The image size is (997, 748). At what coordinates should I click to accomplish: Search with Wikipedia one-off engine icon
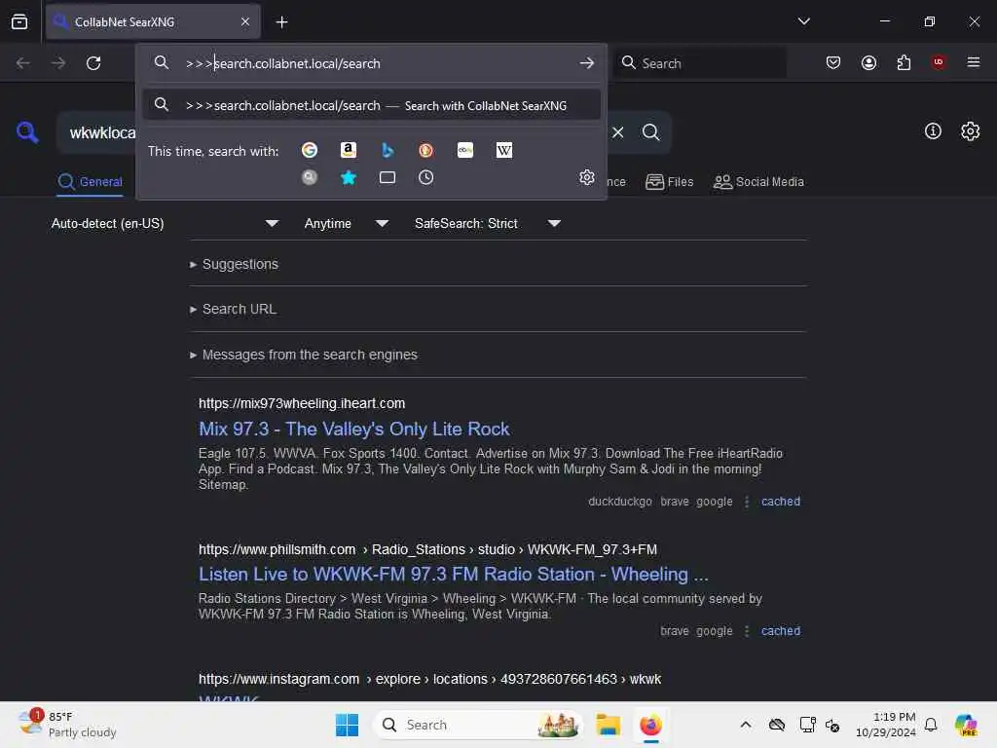(x=504, y=150)
